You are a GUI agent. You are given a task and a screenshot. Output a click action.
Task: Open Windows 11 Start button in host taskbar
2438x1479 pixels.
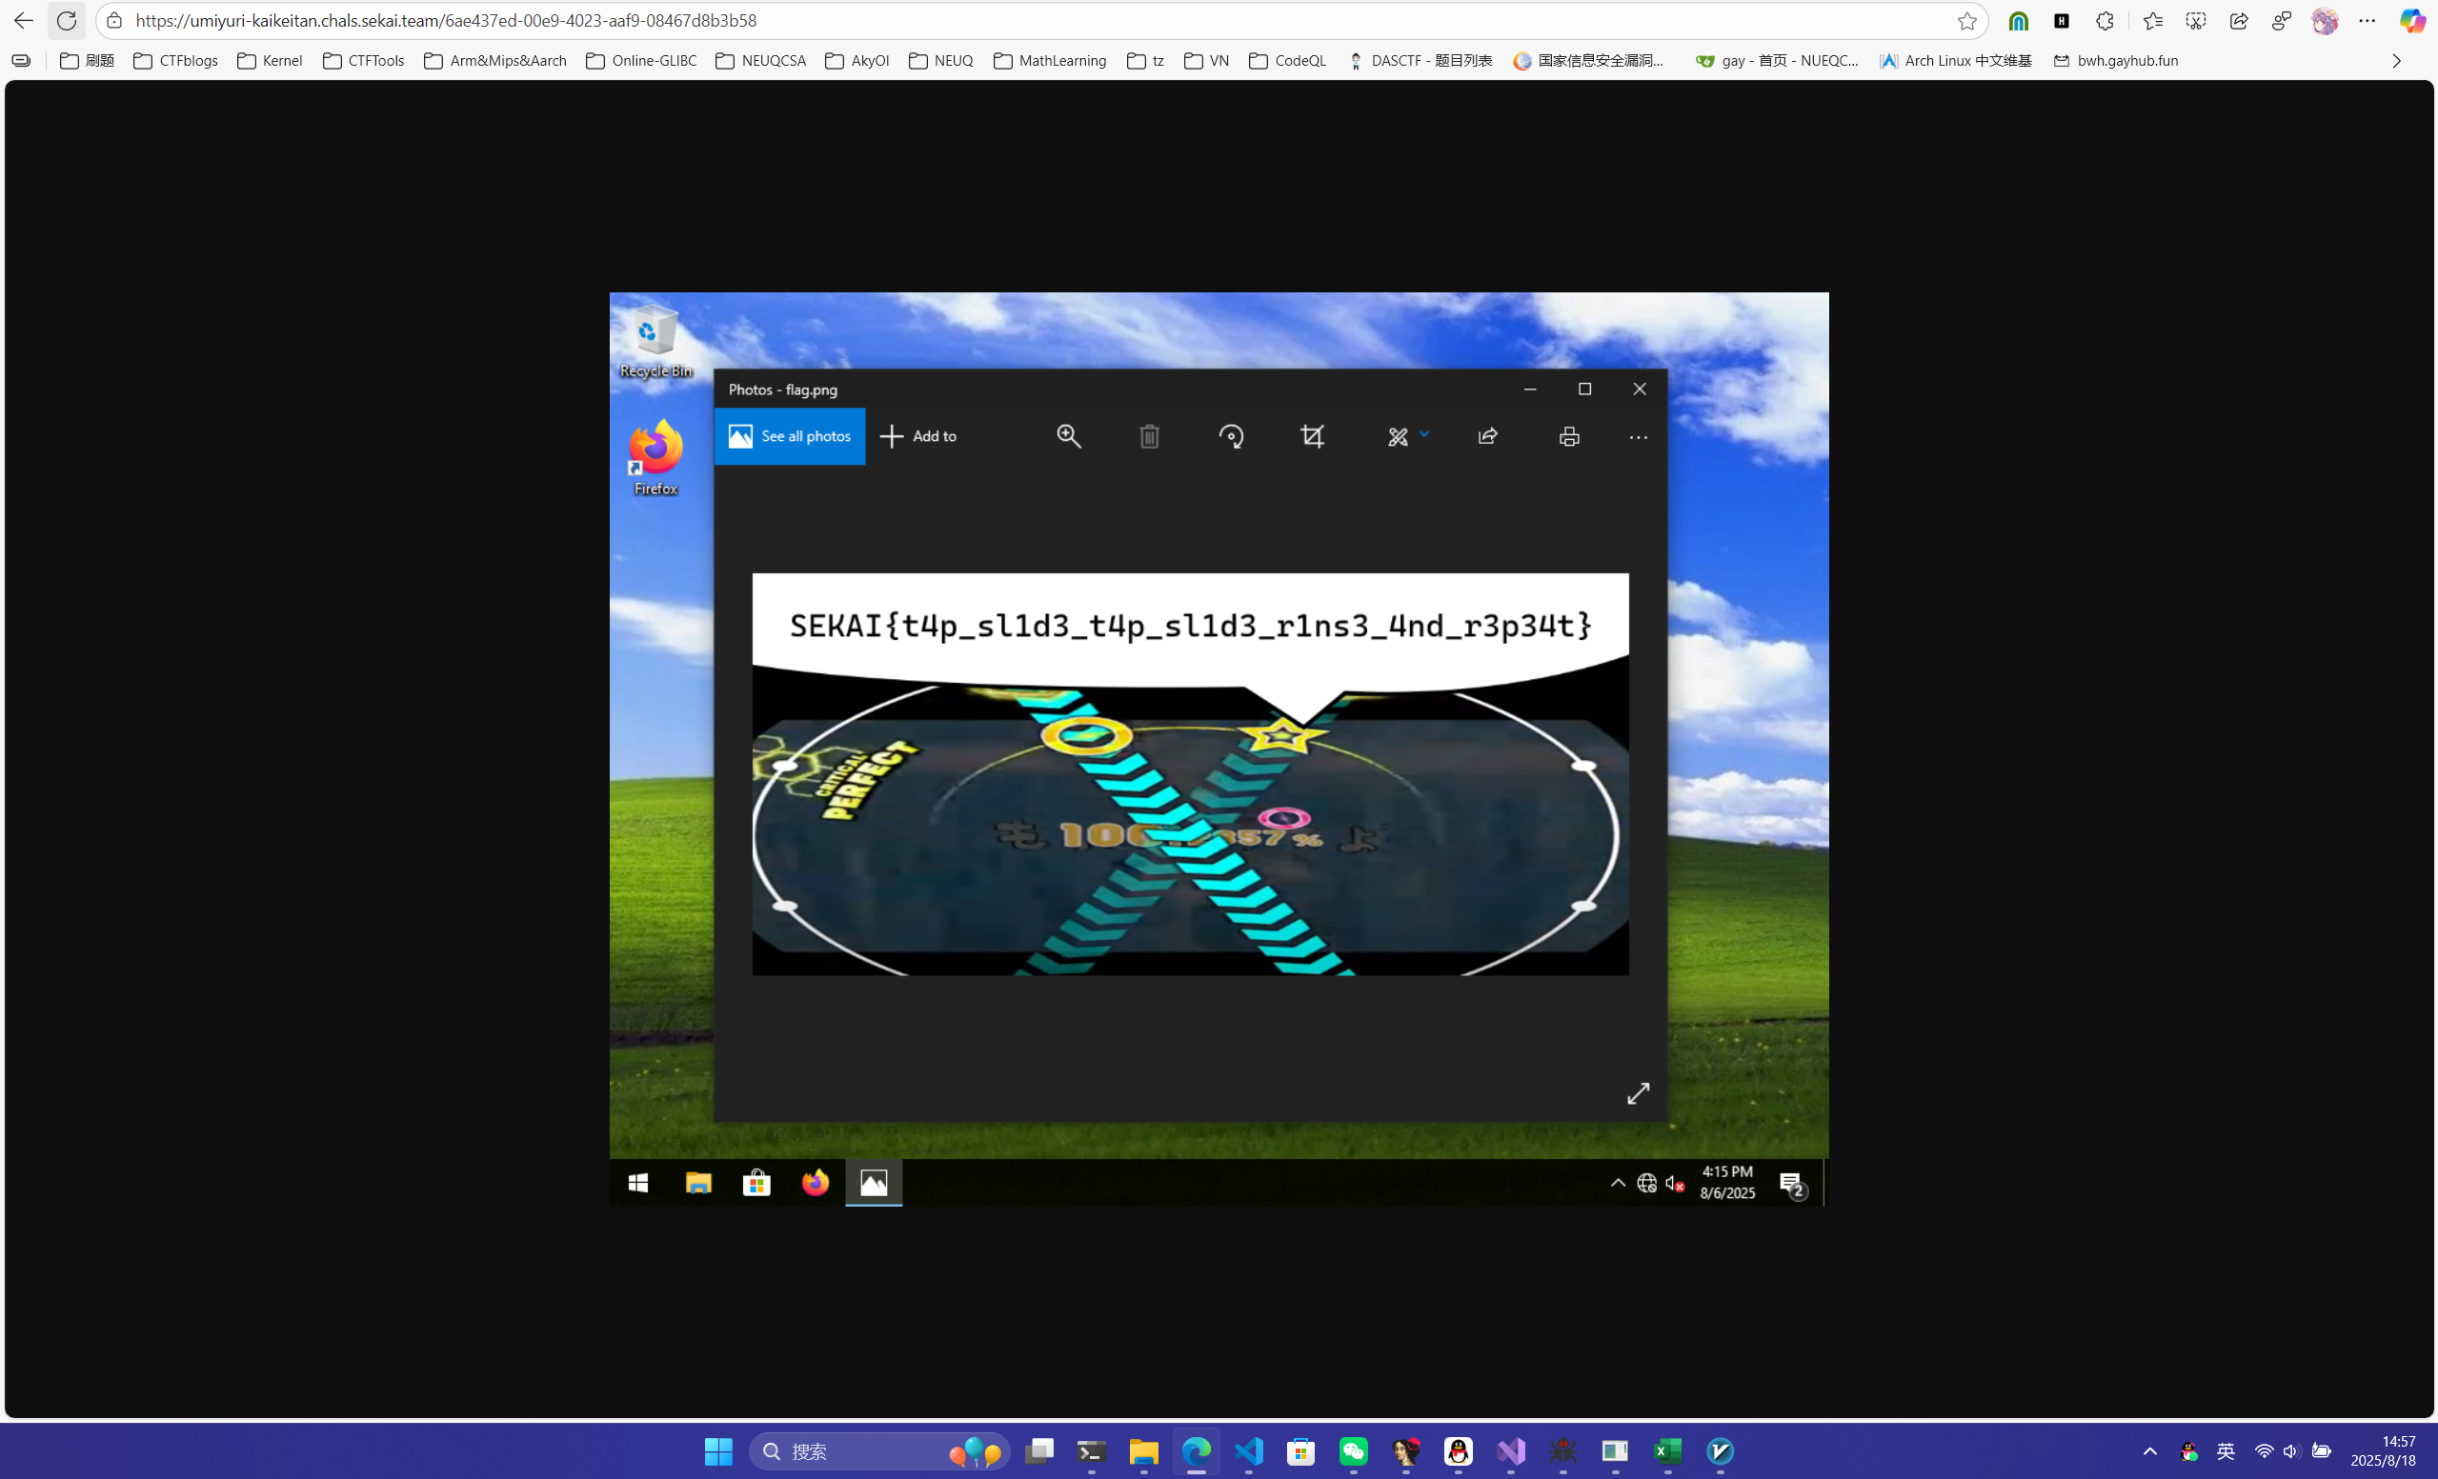click(718, 1451)
